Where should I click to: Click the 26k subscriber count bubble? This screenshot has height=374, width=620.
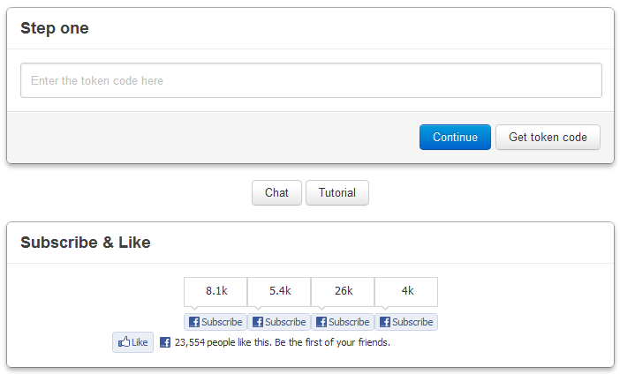(343, 291)
